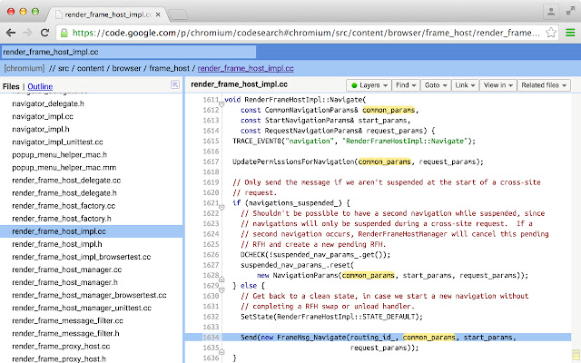This screenshot has height=363, width=581.
Task: Go back with browser back arrow
Action: tap(11, 33)
